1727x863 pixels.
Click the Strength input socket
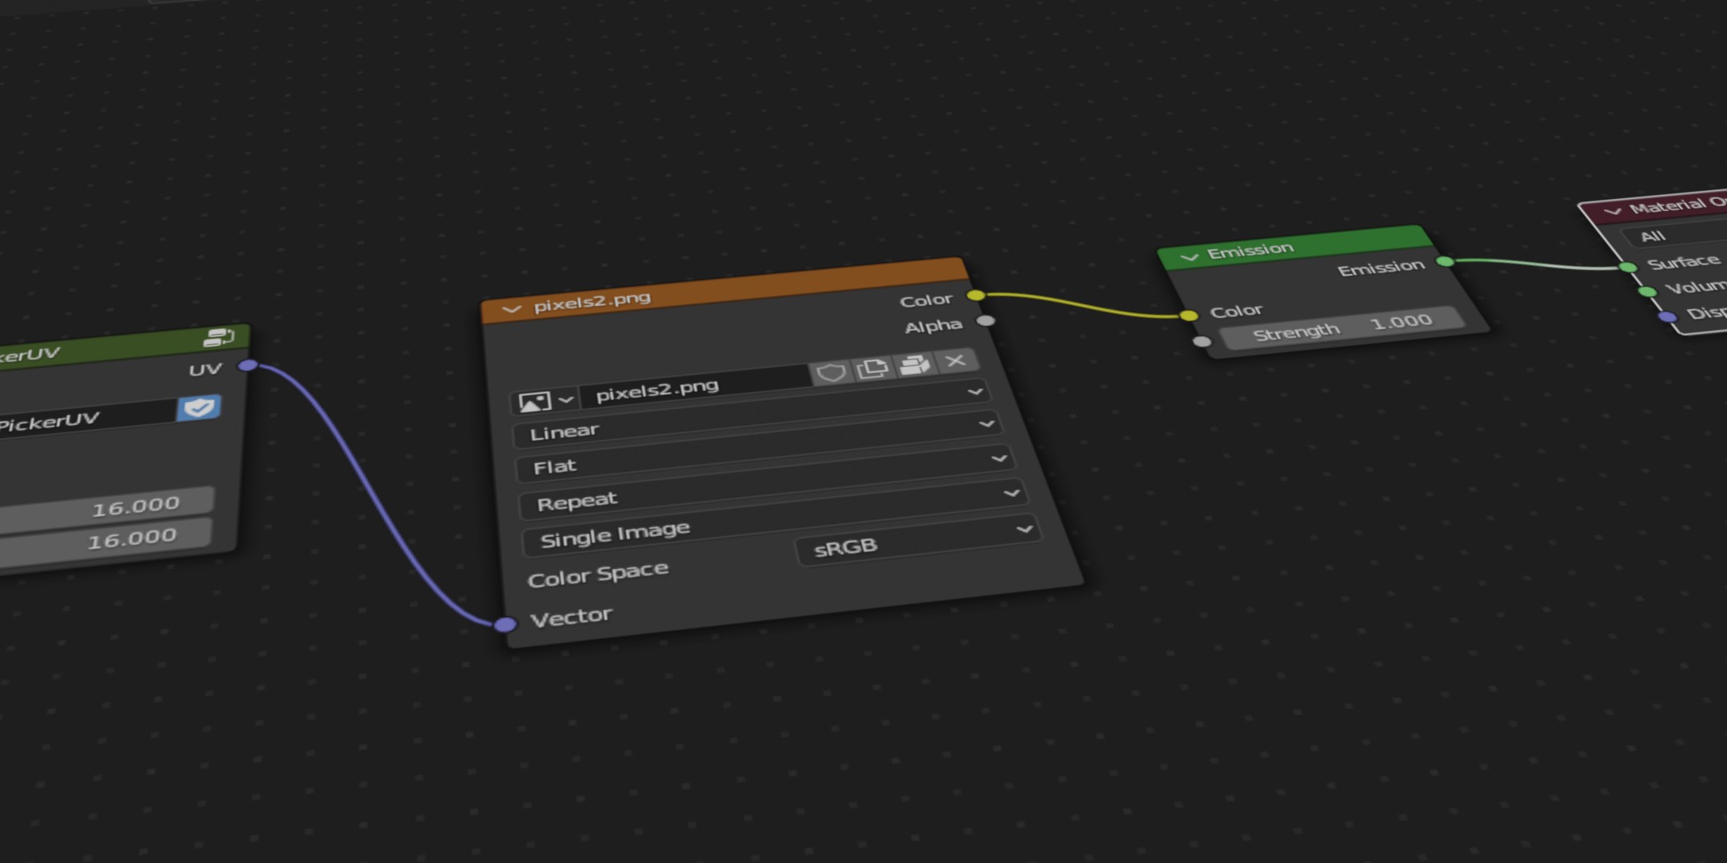pos(1202,342)
